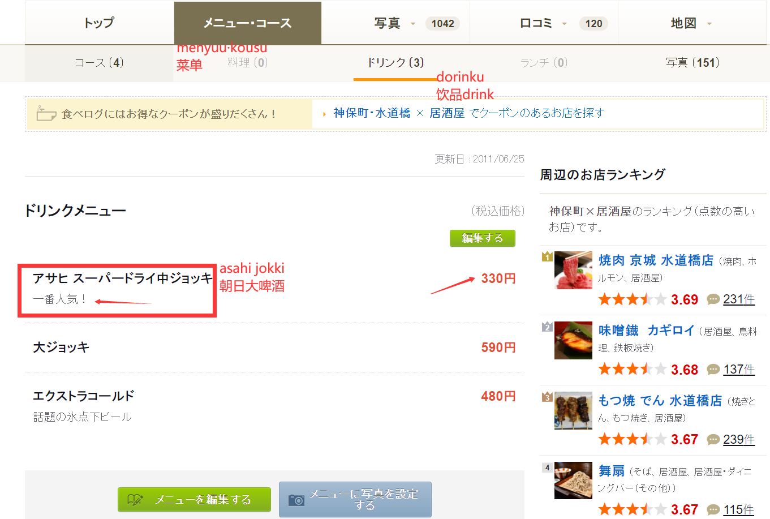
Task: Click the rank 1 crown badge
Action: click(547, 256)
